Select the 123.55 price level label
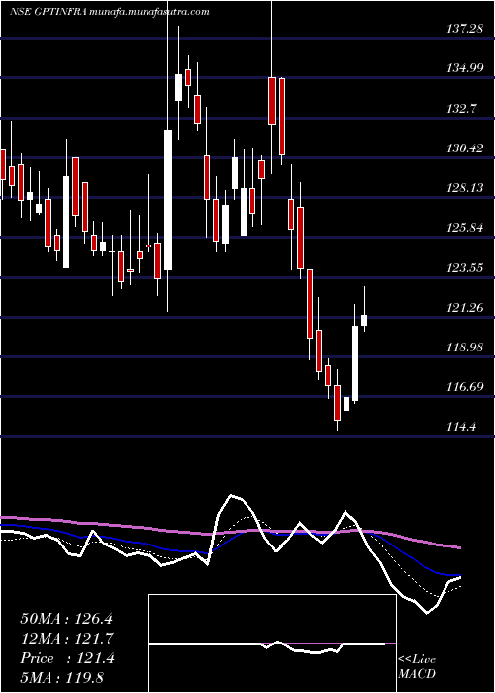 pyautogui.click(x=467, y=267)
